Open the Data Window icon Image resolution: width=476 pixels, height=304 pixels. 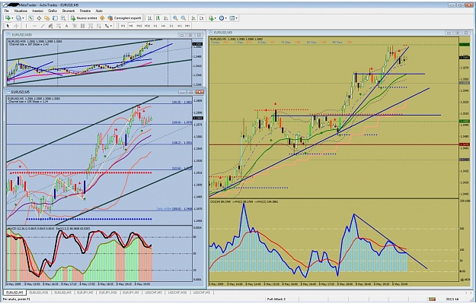pyautogui.click(x=39, y=18)
